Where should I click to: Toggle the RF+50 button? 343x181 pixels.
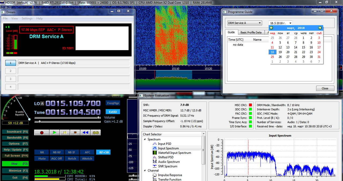tap(103, 152)
